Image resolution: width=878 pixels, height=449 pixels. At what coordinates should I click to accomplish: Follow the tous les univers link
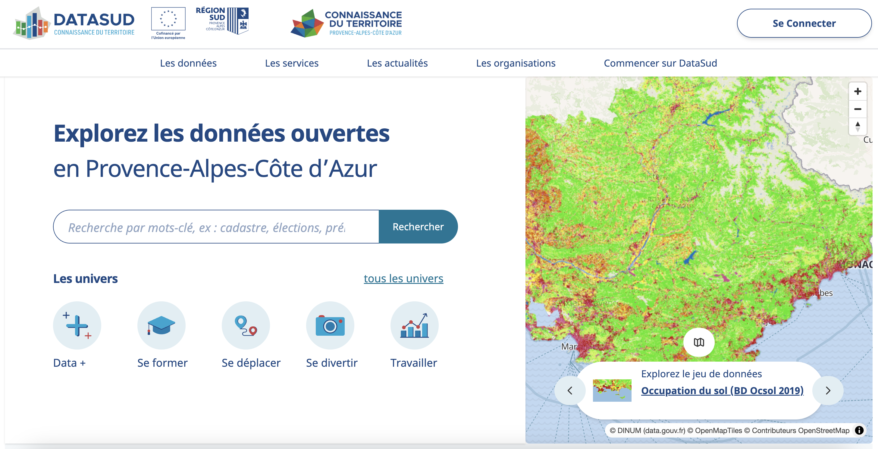tap(403, 278)
